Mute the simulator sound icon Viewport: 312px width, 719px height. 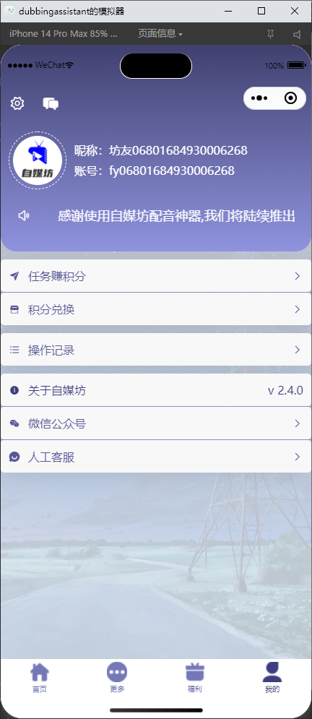click(298, 34)
